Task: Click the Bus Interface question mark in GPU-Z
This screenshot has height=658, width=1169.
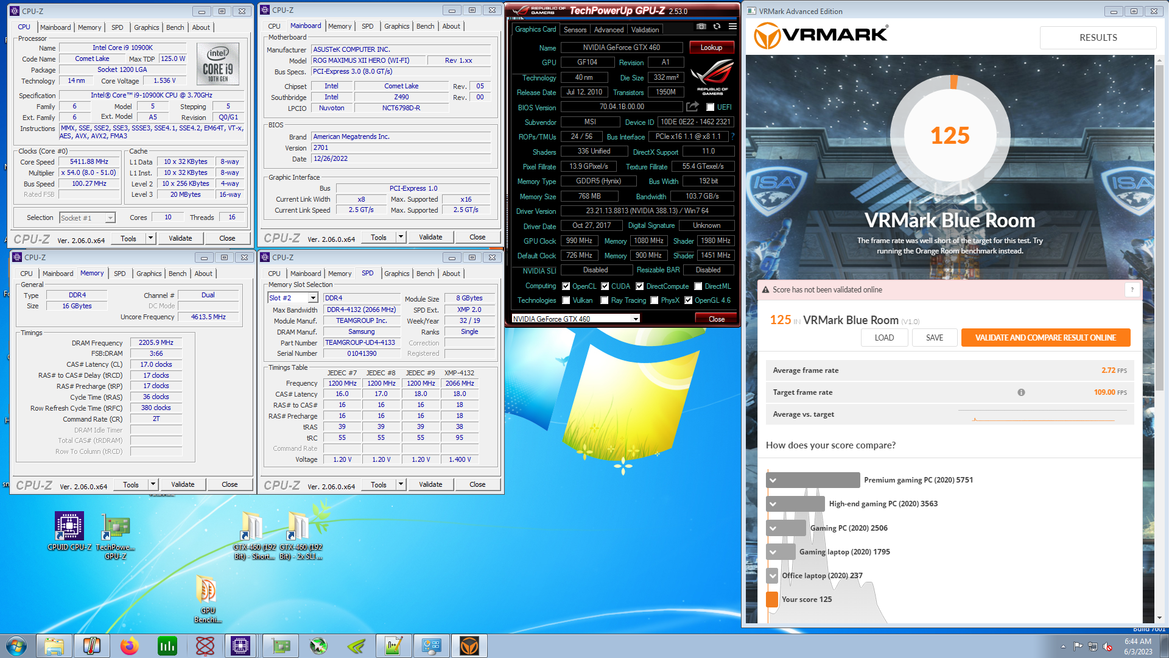Action: (732, 136)
